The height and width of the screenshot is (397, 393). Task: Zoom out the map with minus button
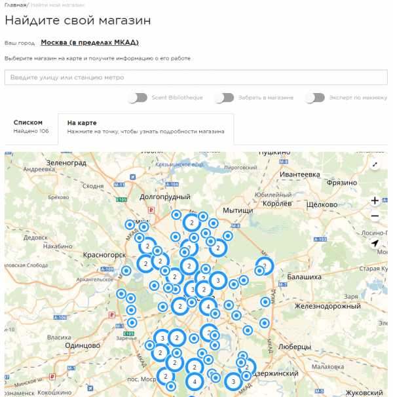tap(375, 216)
